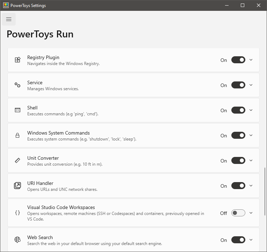Viewport: 267px width, 252px height.
Task: Click the 'Service' plugin title
Action: tap(35, 82)
